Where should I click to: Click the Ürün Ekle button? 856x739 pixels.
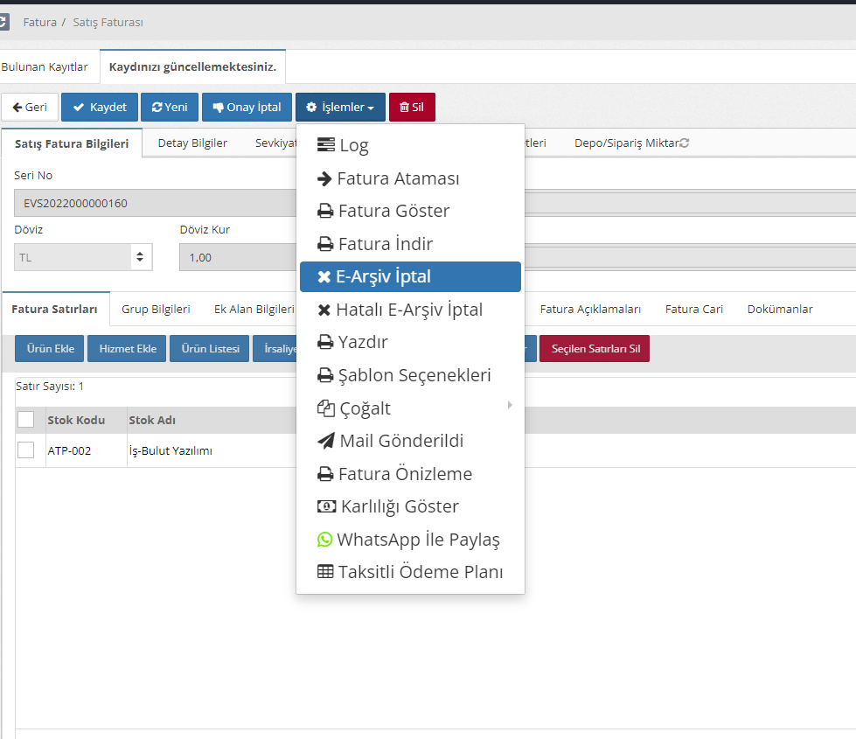point(51,349)
